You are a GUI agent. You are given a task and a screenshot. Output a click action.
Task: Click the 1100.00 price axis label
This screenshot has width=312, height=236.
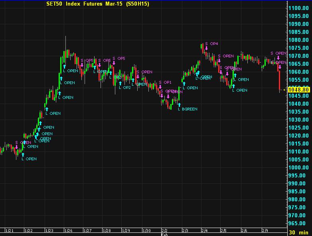(x=298, y=8)
